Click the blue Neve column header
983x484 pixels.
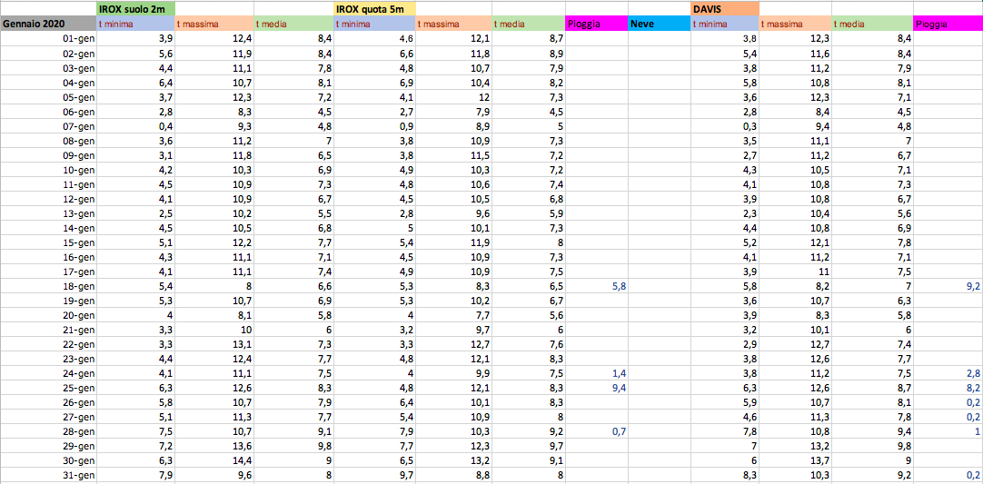click(659, 24)
